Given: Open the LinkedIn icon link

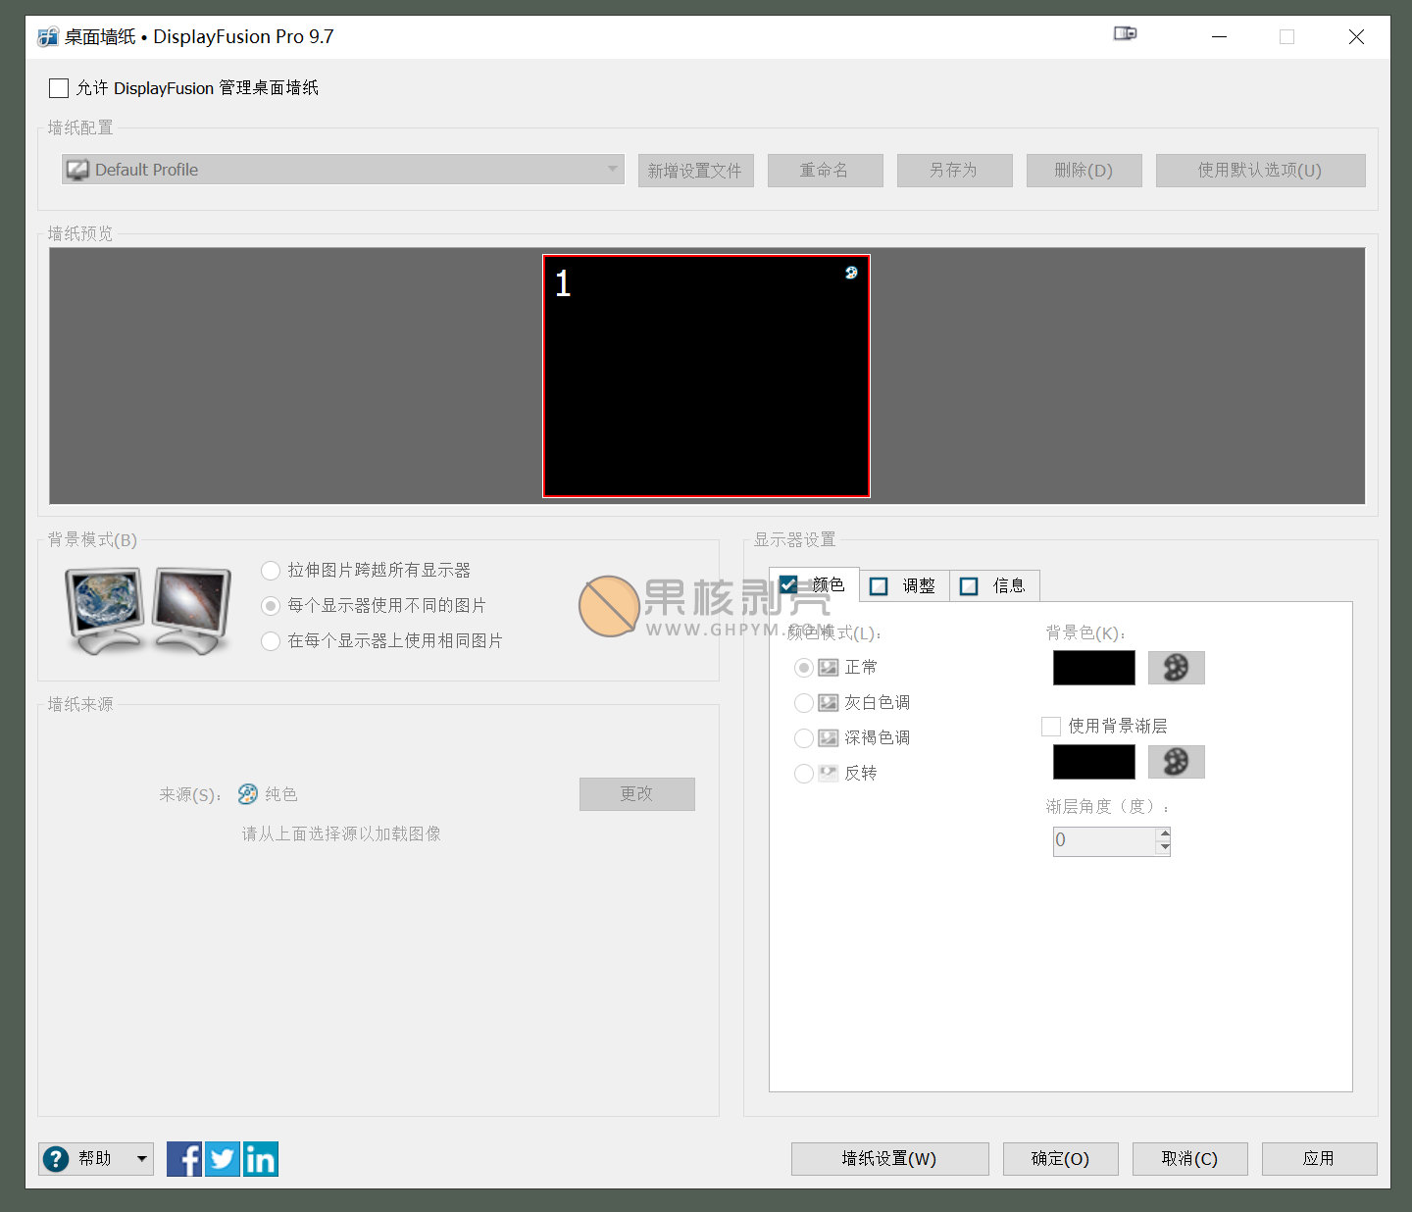Looking at the screenshot, I should click(x=261, y=1159).
